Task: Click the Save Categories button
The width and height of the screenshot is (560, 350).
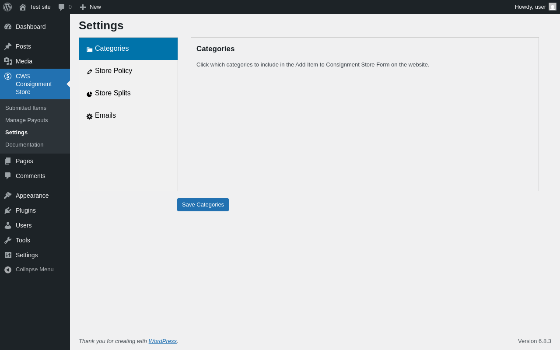Action: tap(203, 205)
